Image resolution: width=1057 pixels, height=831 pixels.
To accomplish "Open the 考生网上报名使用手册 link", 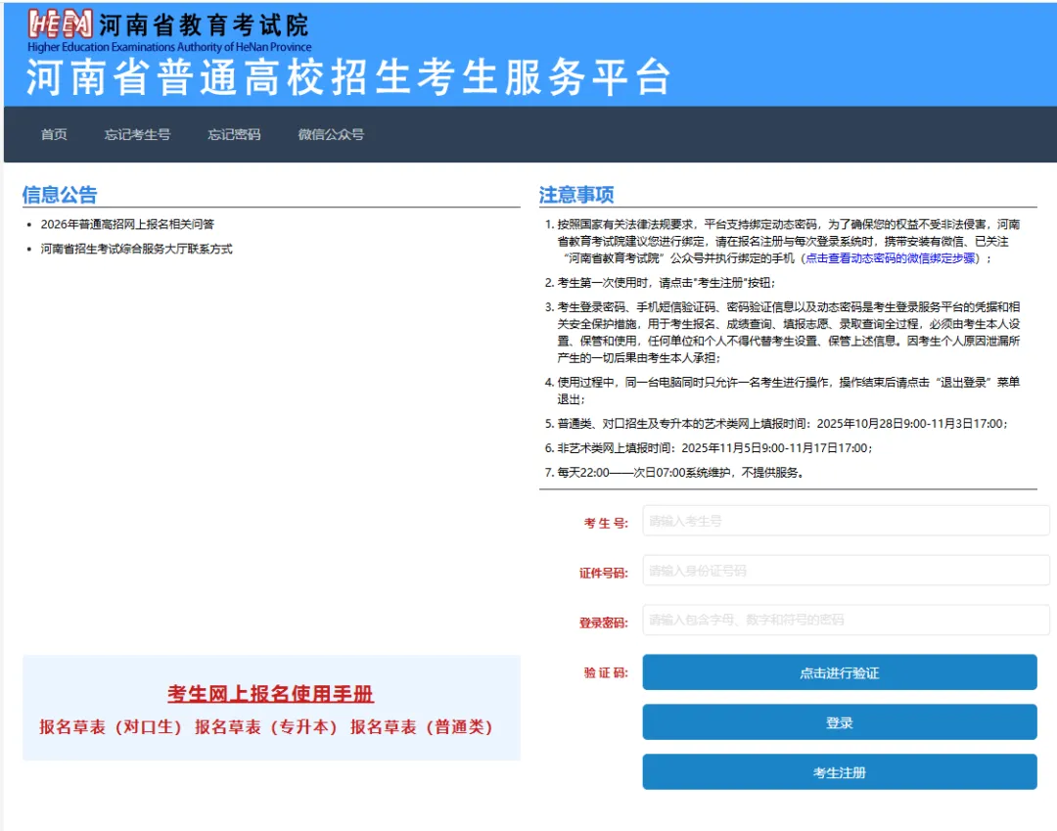I will 270,694.
